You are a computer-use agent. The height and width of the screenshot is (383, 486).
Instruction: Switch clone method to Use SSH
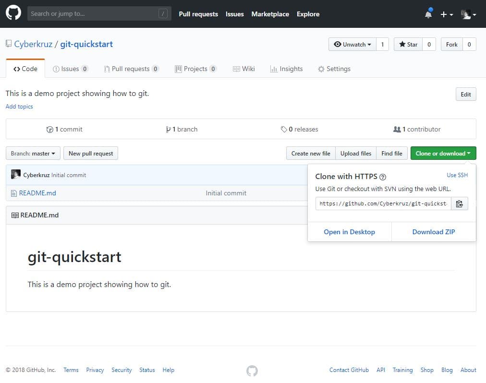[x=457, y=175]
